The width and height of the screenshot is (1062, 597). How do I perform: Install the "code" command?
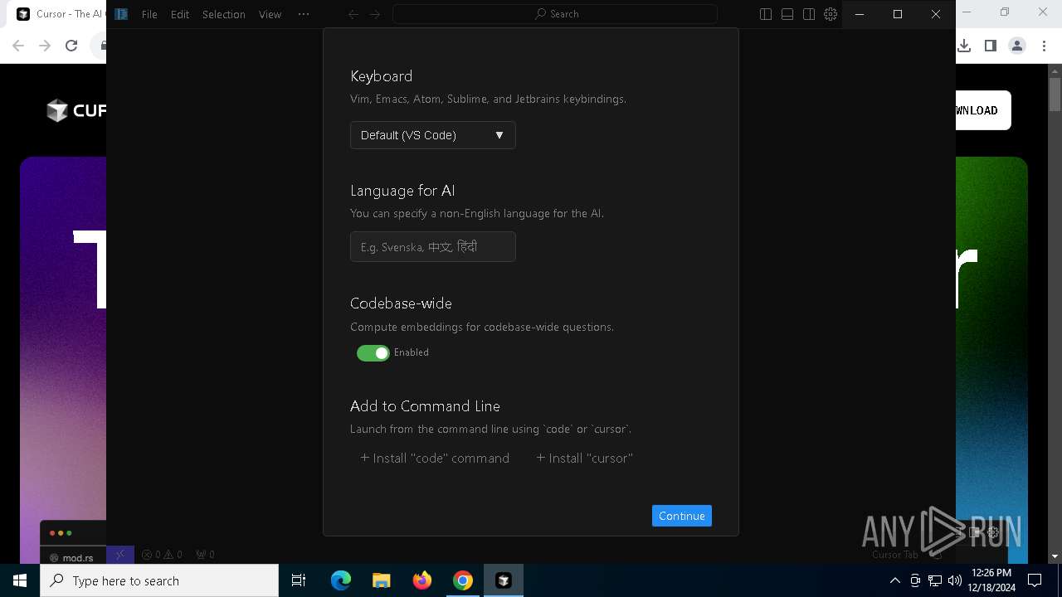[435, 458]
